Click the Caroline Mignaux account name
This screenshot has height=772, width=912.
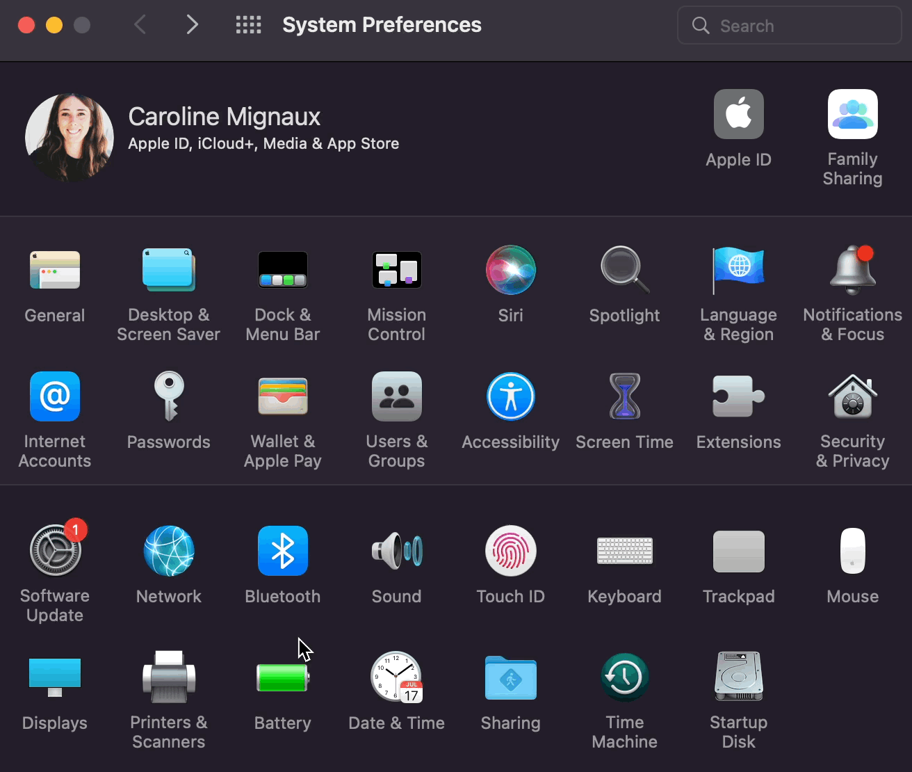pos(225,117)
